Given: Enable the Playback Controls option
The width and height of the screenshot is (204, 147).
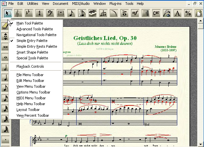Looking at the screenshot, I should 30,66.
